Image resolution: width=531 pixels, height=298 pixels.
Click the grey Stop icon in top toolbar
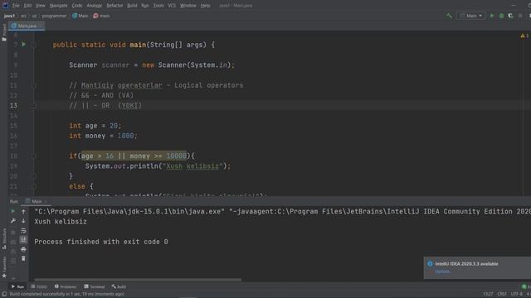[x=520, y=16]
